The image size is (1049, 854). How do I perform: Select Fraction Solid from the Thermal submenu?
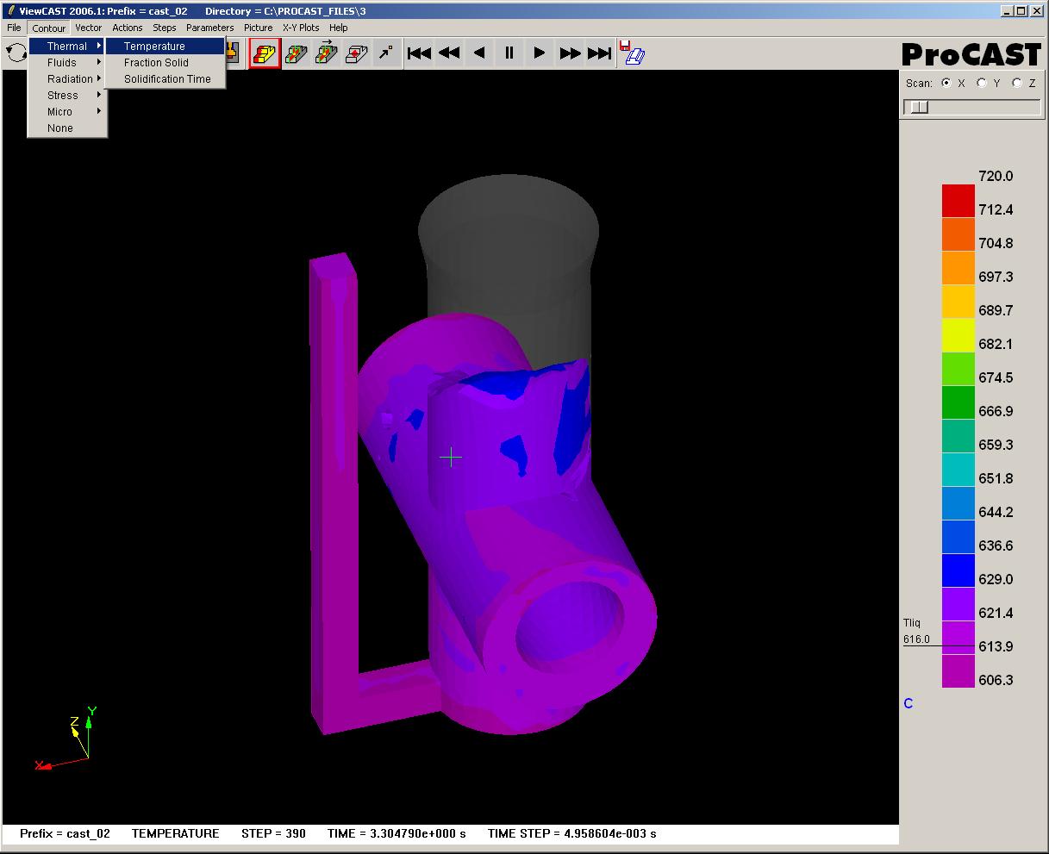pyautogui.click(x=155, y=62)
